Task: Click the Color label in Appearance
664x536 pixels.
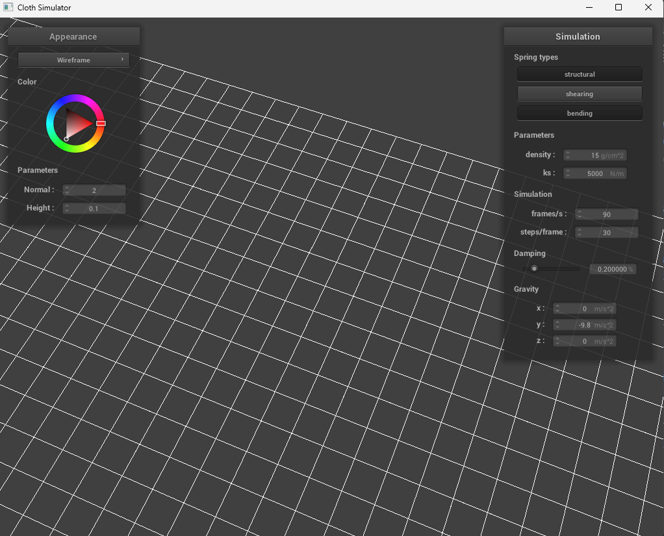Action: click(27, 82)
